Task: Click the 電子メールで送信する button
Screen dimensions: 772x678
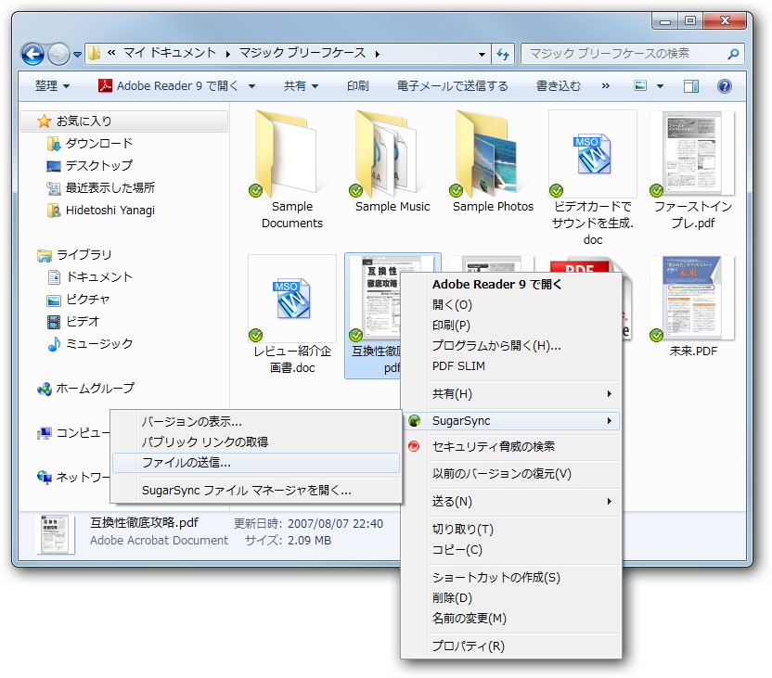Action: (453, 85)
